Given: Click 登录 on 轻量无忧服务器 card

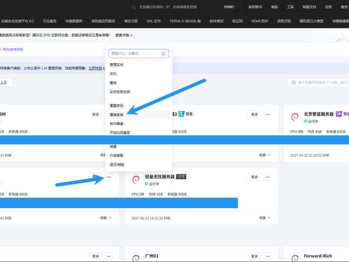Looking at the screenshot, I should 254,177.
